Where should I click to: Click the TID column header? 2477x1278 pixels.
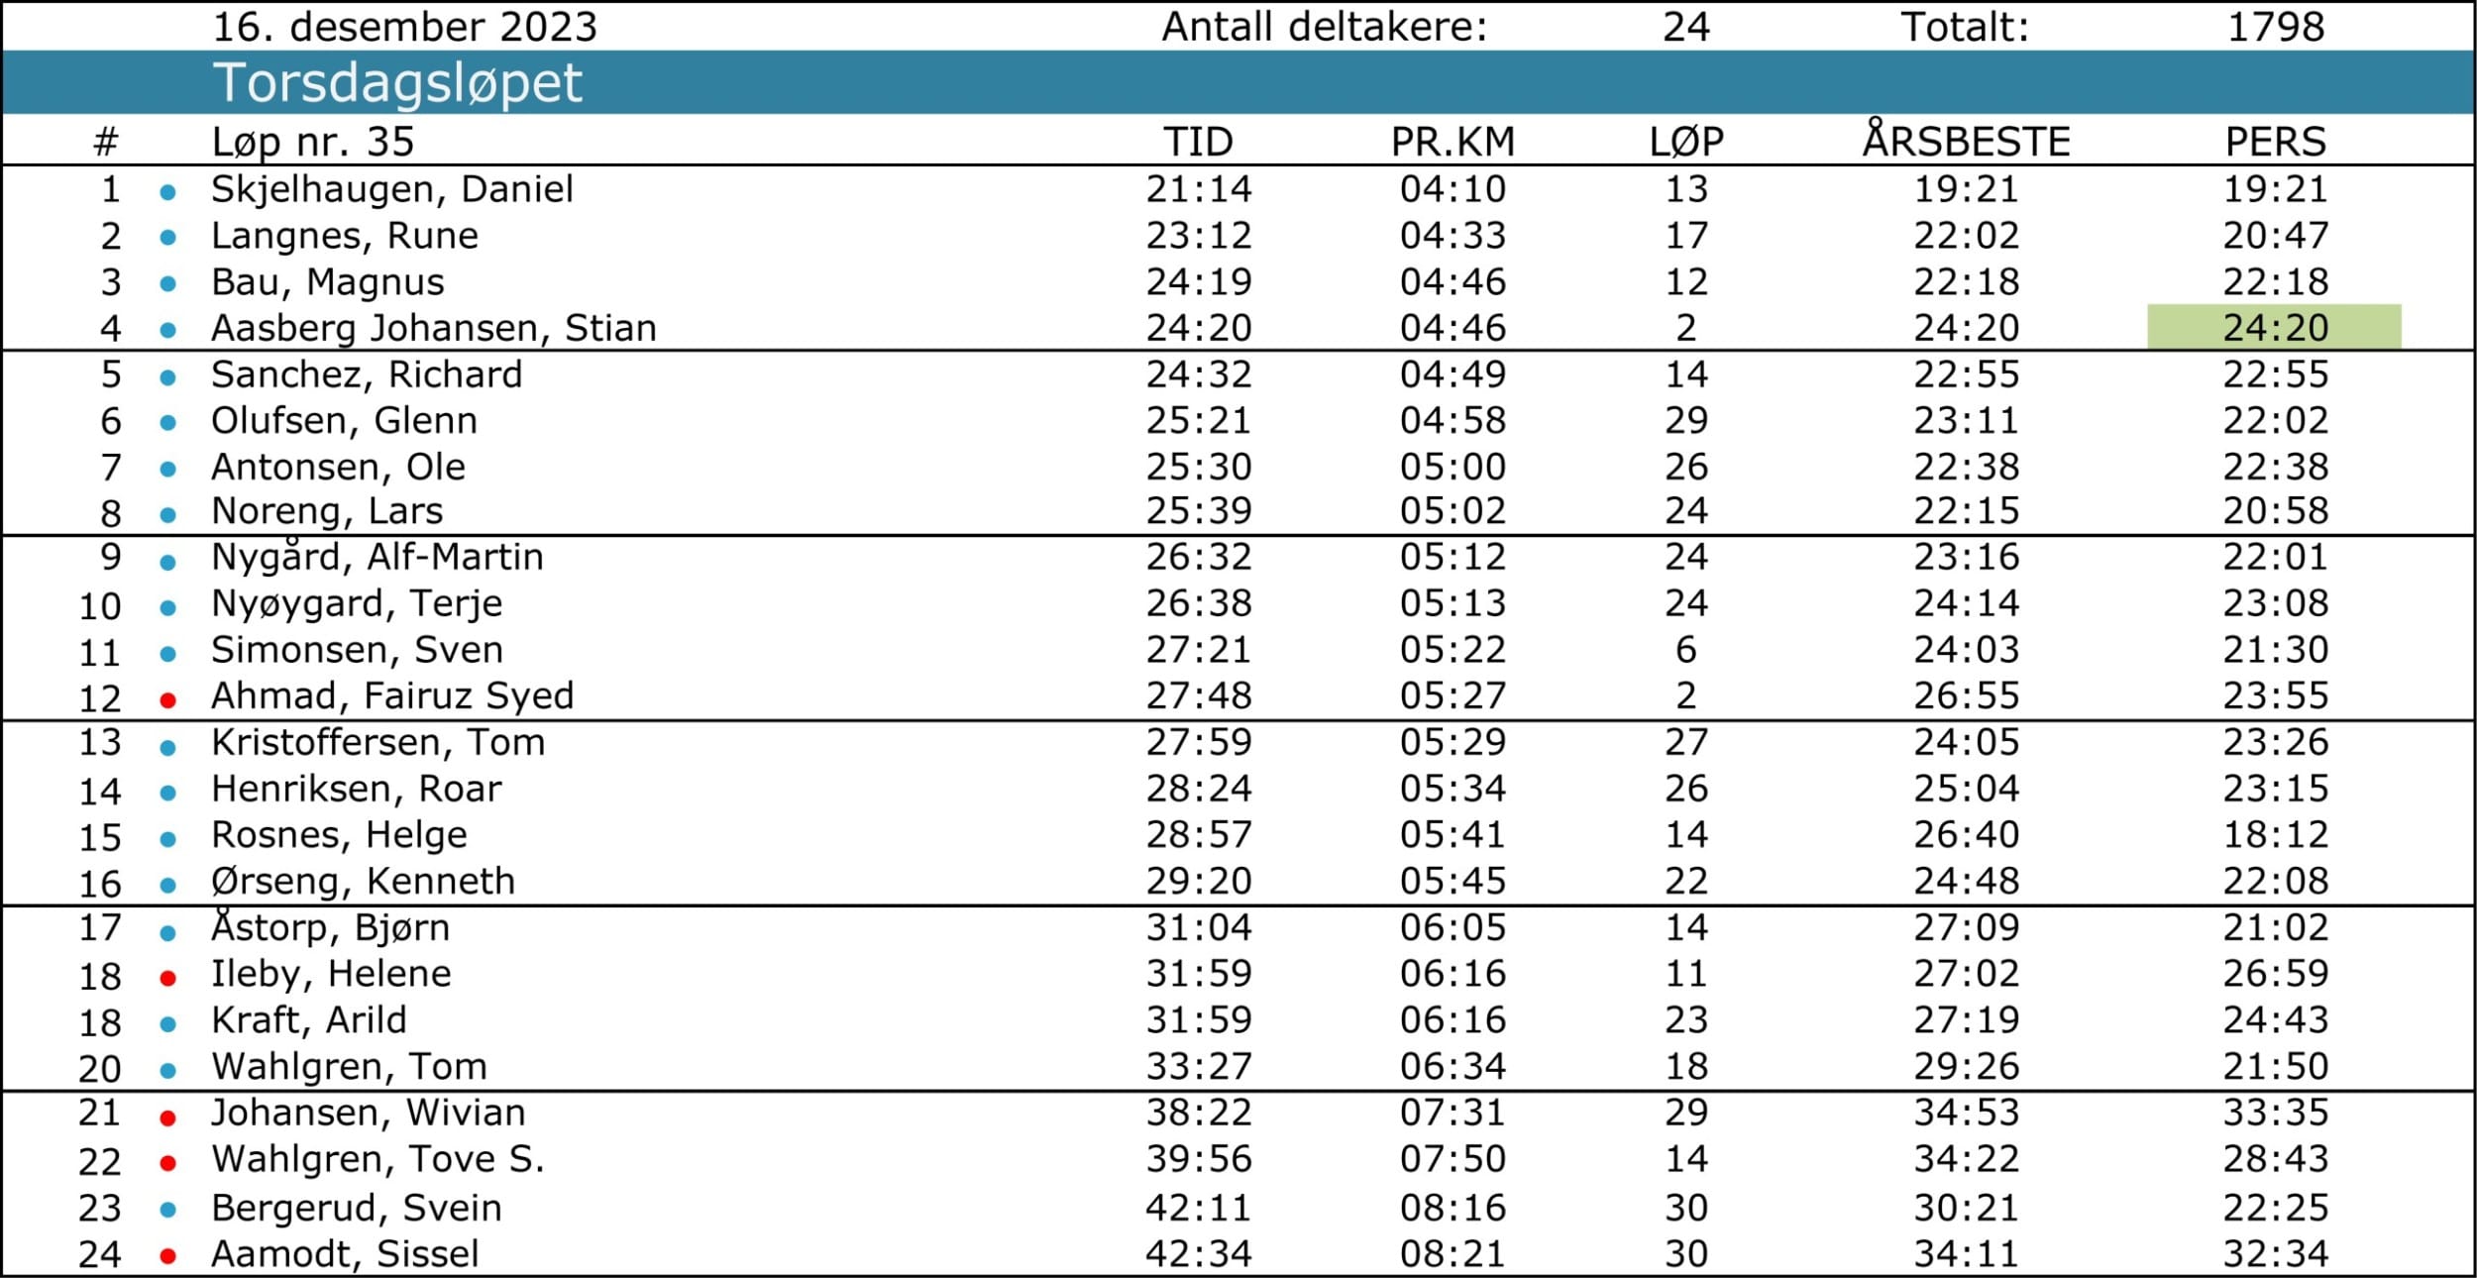pyautogui.click(x=1199, y=143)
